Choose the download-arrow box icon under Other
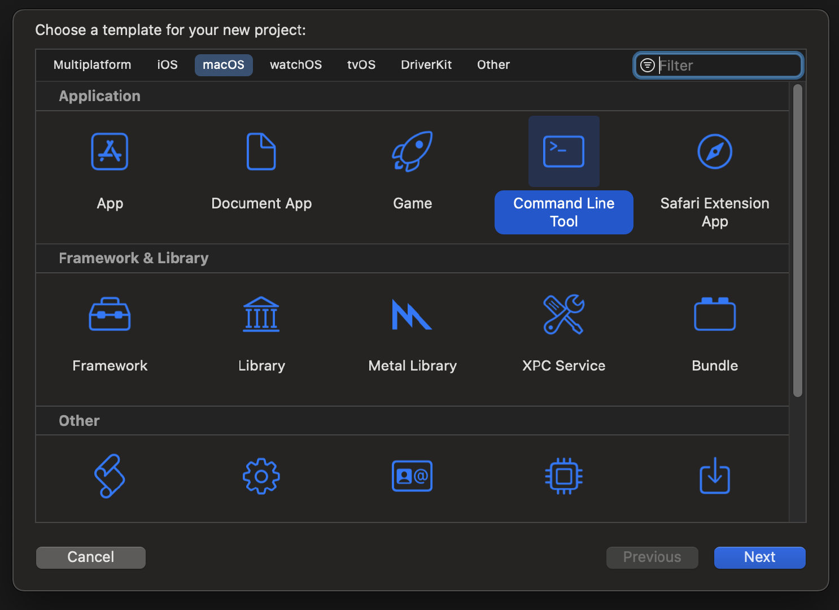 pos(715,476)
